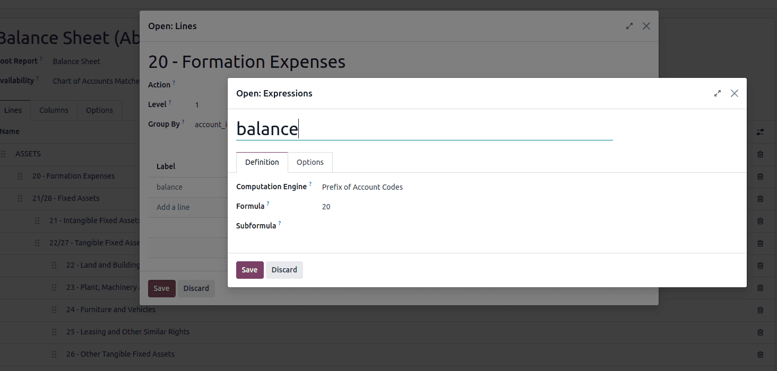The width and height of the screenshot is (777, 371).
Task: Delete the 22/27 - Tangible Fixed Assets row via trash icon
Action: [760, 243]
